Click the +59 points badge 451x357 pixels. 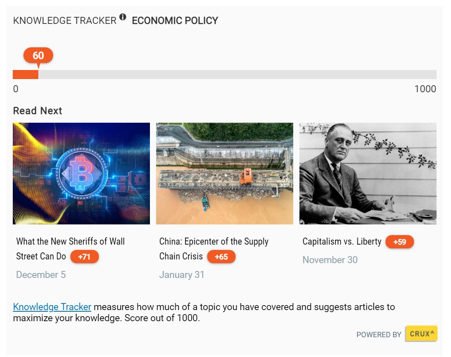(x=400, y=242)
